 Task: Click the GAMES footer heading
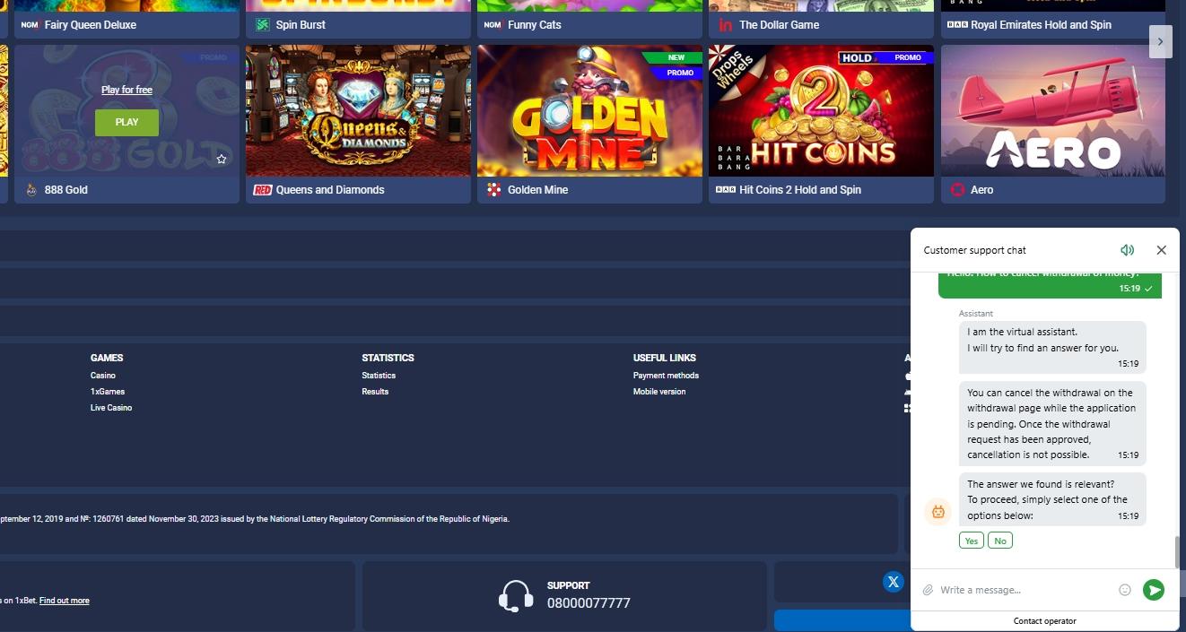[107, 358]
